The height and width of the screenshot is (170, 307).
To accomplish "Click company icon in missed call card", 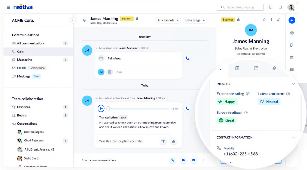I will (x=110, y=72).
